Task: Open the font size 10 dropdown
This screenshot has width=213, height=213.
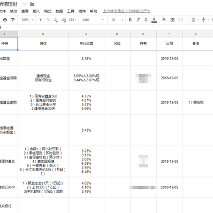Action: (117, 20)
